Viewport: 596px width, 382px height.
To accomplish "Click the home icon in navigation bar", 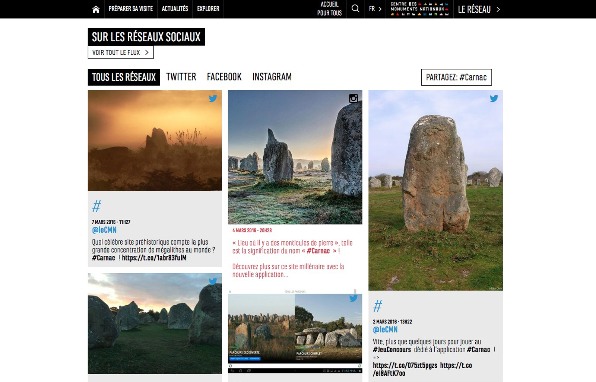I will 96,9.
